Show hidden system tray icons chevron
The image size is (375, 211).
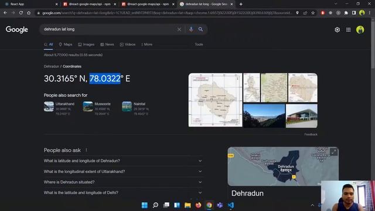[312, 205]
